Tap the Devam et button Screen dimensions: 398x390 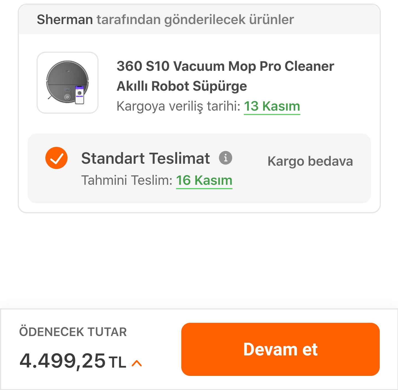(x=280, y=349)
